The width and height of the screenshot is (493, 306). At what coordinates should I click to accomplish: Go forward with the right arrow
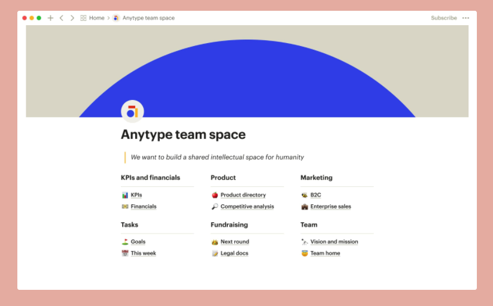[x=72, y=18]
